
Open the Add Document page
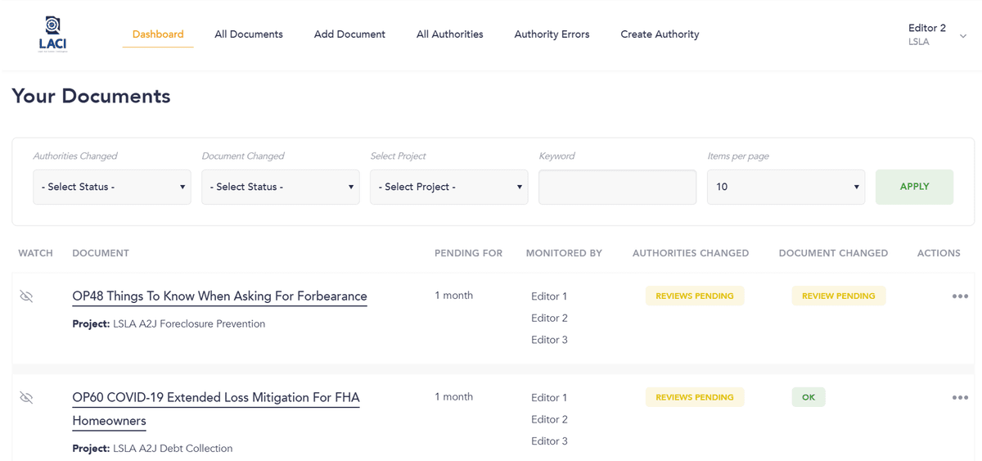click(x=349, y=34)
